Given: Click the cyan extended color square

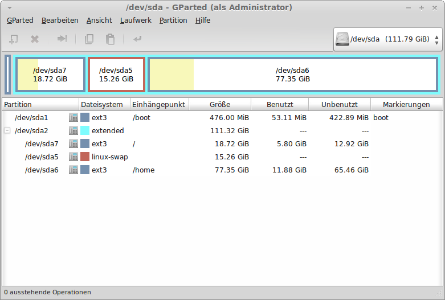Looking at the screenshot, I should click(85, 130).
